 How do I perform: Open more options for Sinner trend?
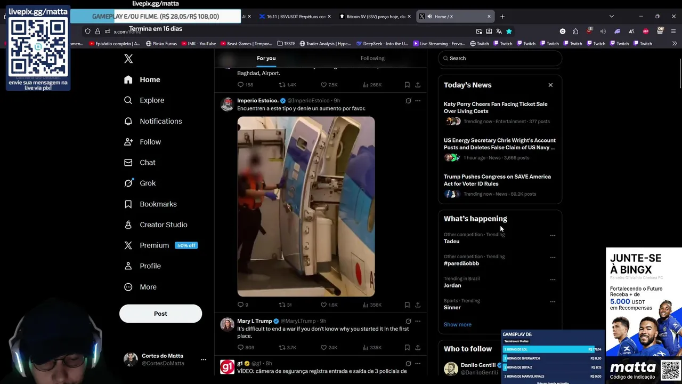point(553,301)
